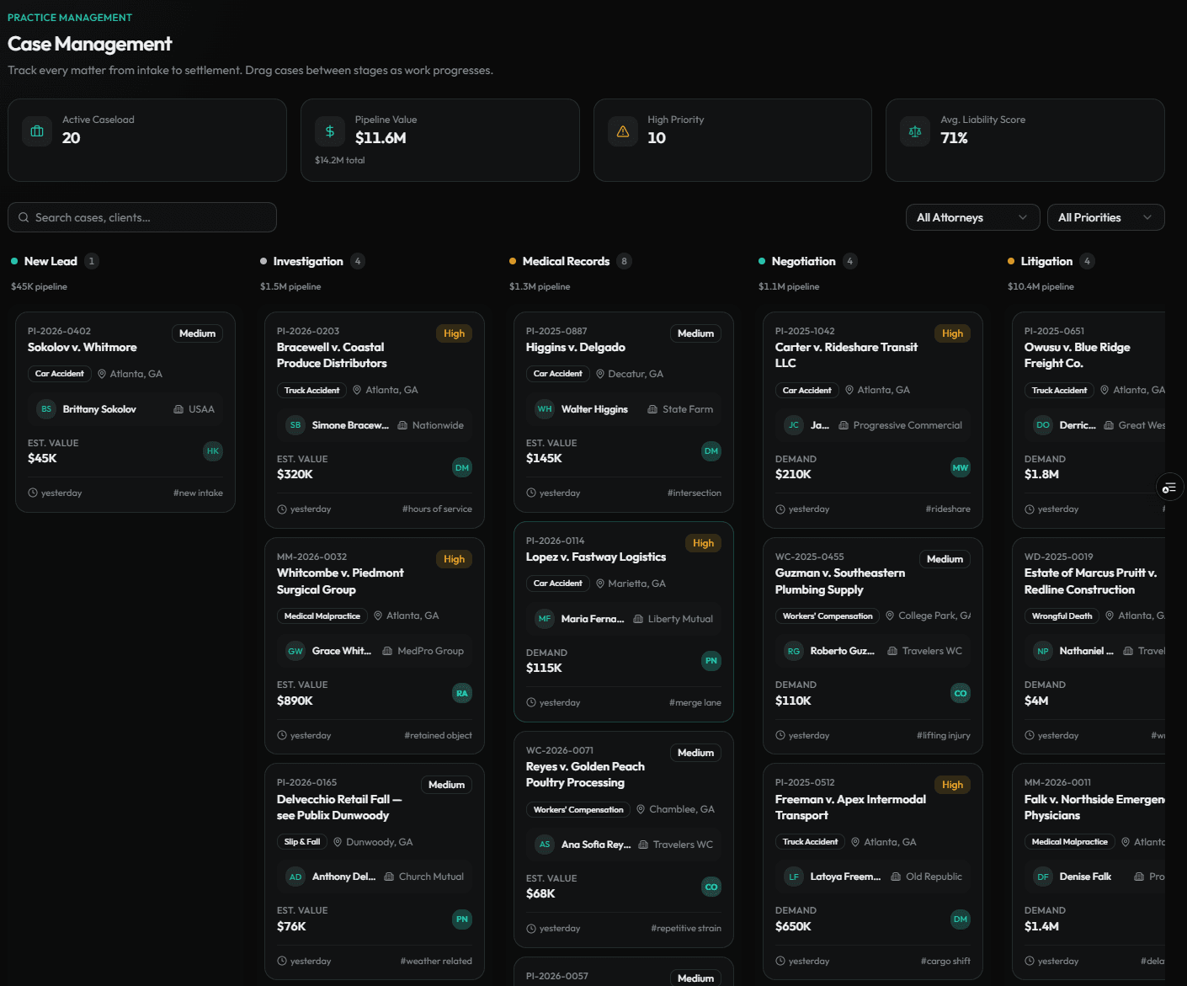Open case Estate of Marcus Pruitt v. Redline Construction
The height and width of the screenshot is (986, 1187).
click(1090, 581)
